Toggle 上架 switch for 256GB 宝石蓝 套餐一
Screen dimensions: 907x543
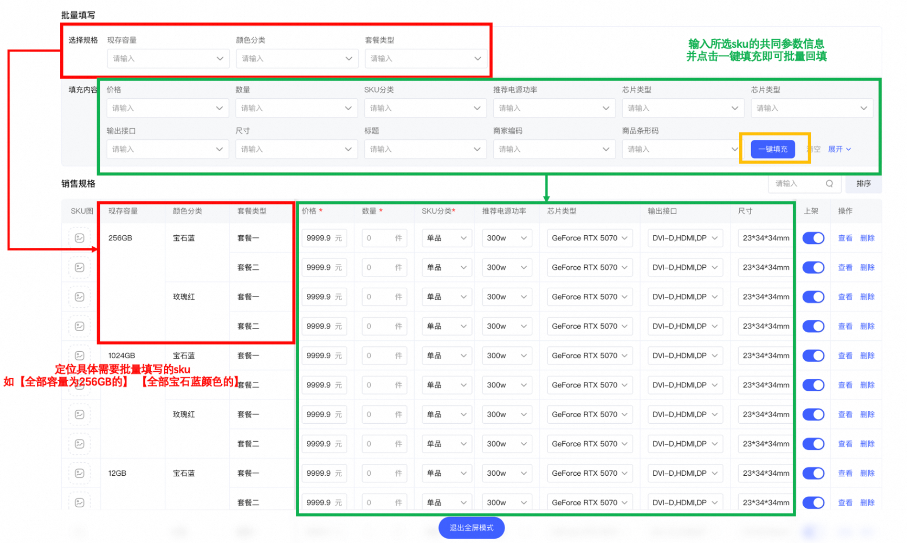coord(813,238)
